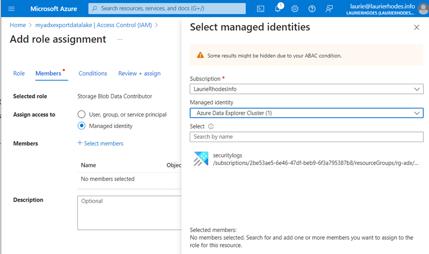Click the Name column header
The width and height of the screenshot is (429, 254).
88,165
